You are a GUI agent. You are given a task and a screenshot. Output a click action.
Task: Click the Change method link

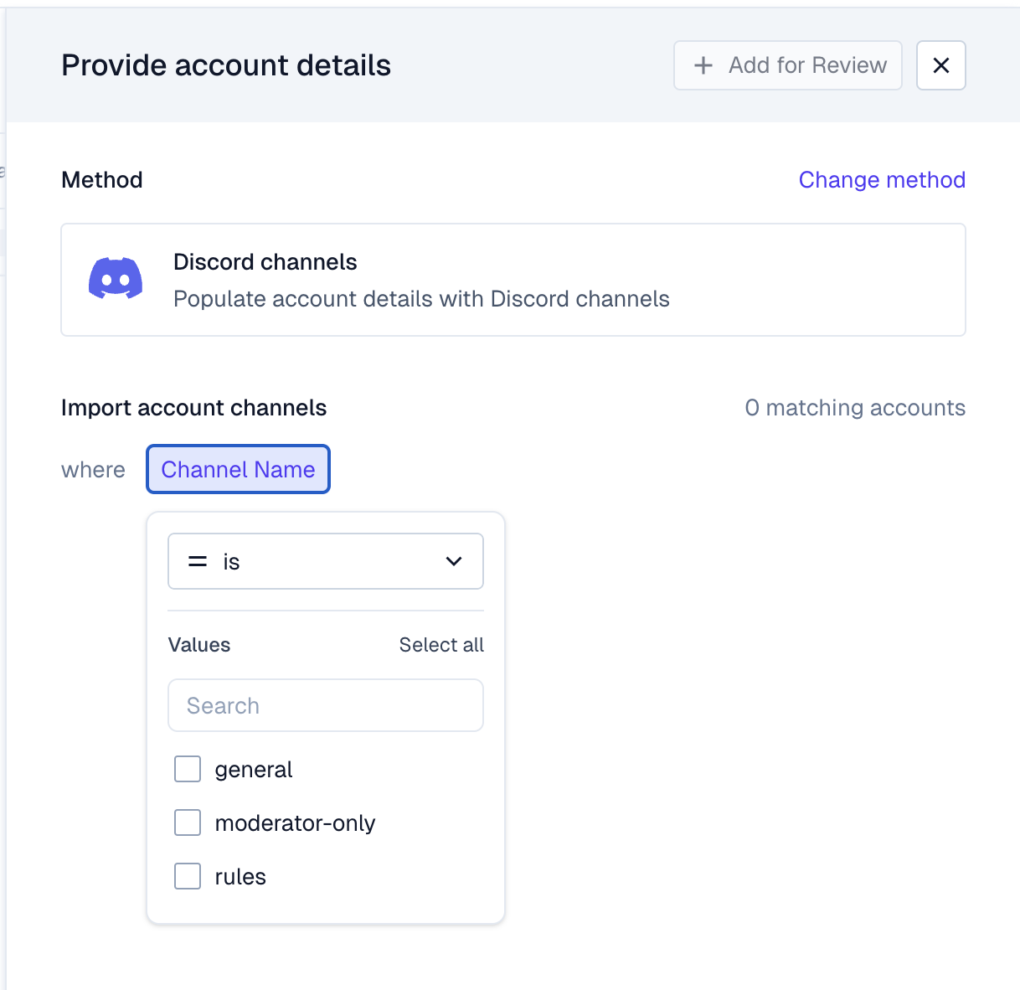click(882, 180)
